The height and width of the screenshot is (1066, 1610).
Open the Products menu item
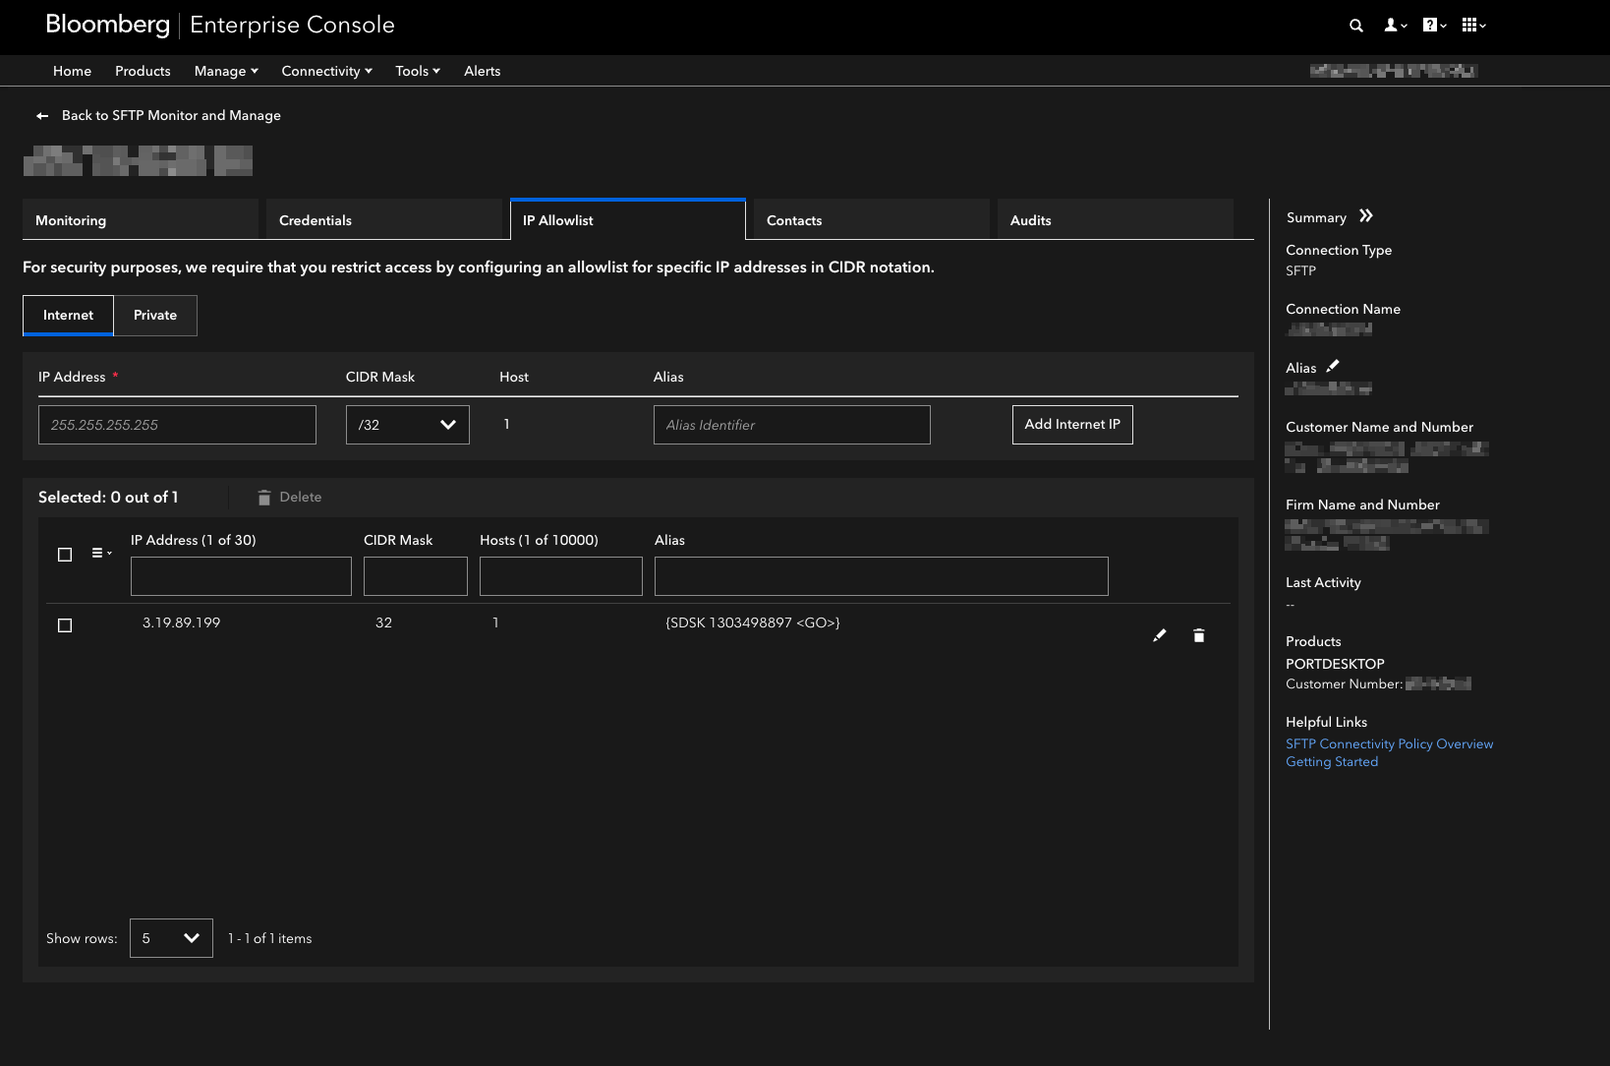point(143,71)
